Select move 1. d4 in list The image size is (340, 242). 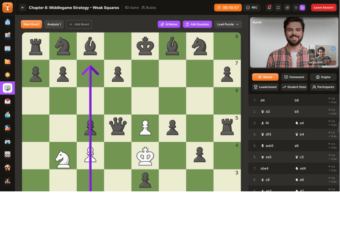pyautogui.click(x=262, y=100)
